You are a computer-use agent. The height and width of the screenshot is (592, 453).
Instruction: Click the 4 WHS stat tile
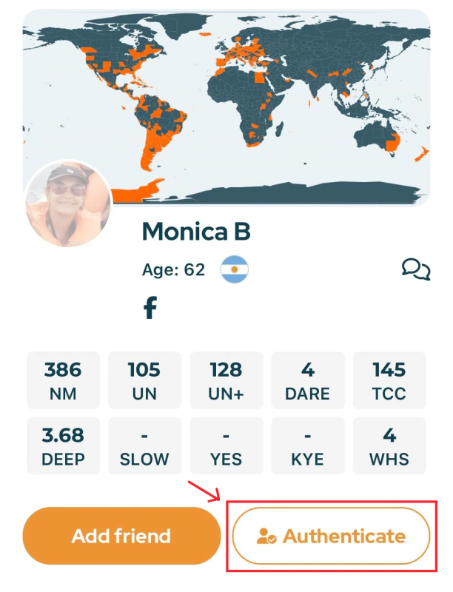point(389,446)
